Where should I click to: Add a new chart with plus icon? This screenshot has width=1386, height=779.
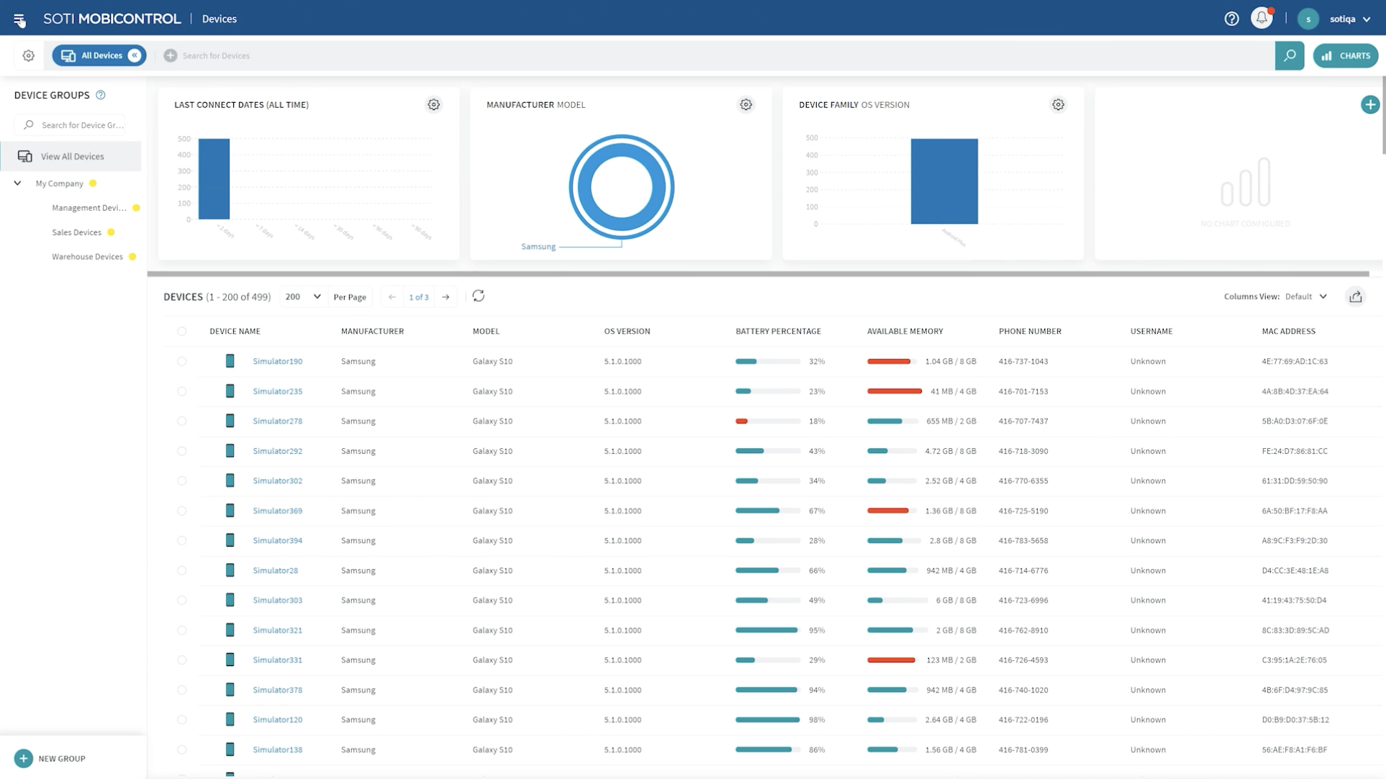click(x=1369, y=105)
